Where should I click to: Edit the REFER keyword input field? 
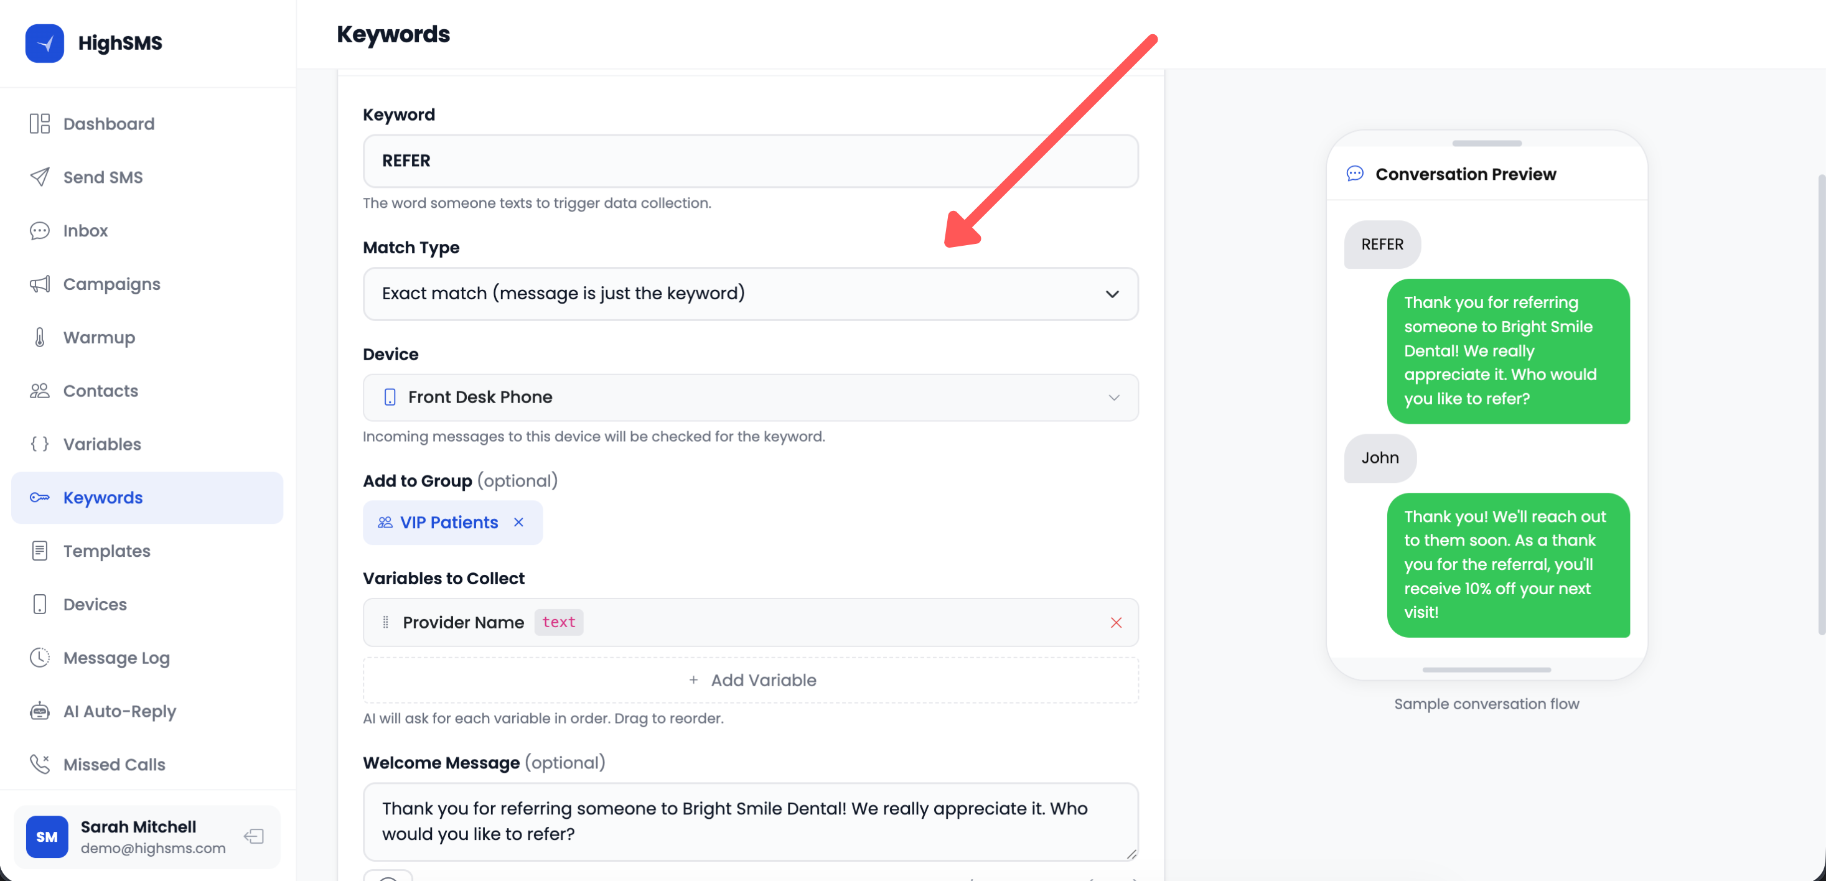[x=751, y=161]
